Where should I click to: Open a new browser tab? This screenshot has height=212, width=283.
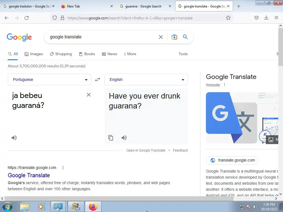pos(239,6)
